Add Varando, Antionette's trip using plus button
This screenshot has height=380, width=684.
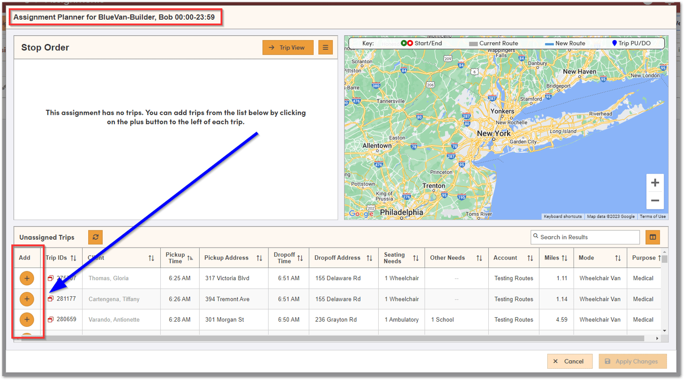point(27,319)
